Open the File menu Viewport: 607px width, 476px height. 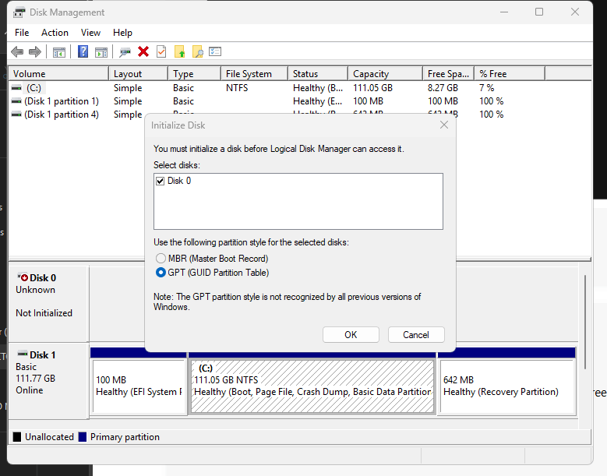pos(22,33)
